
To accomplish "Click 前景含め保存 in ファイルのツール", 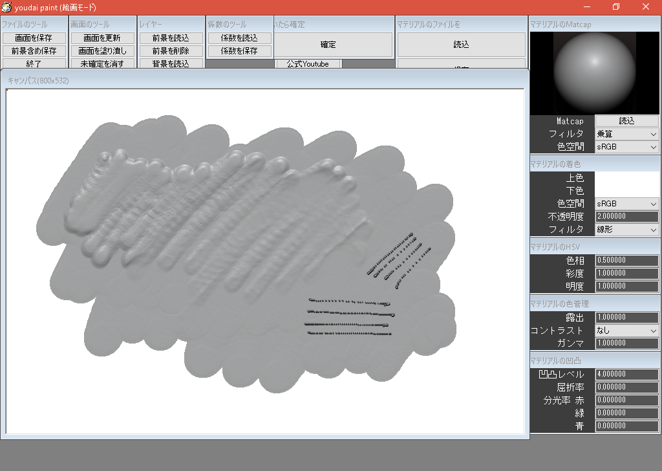I will point(36,50).
